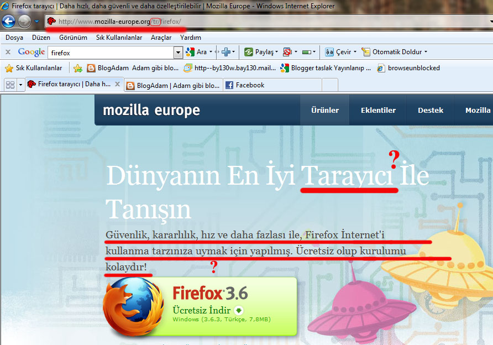493x345 pixels.
Task: Open the http--by130w.bay130.mail bookmark
Action: [x=230, y=68]
